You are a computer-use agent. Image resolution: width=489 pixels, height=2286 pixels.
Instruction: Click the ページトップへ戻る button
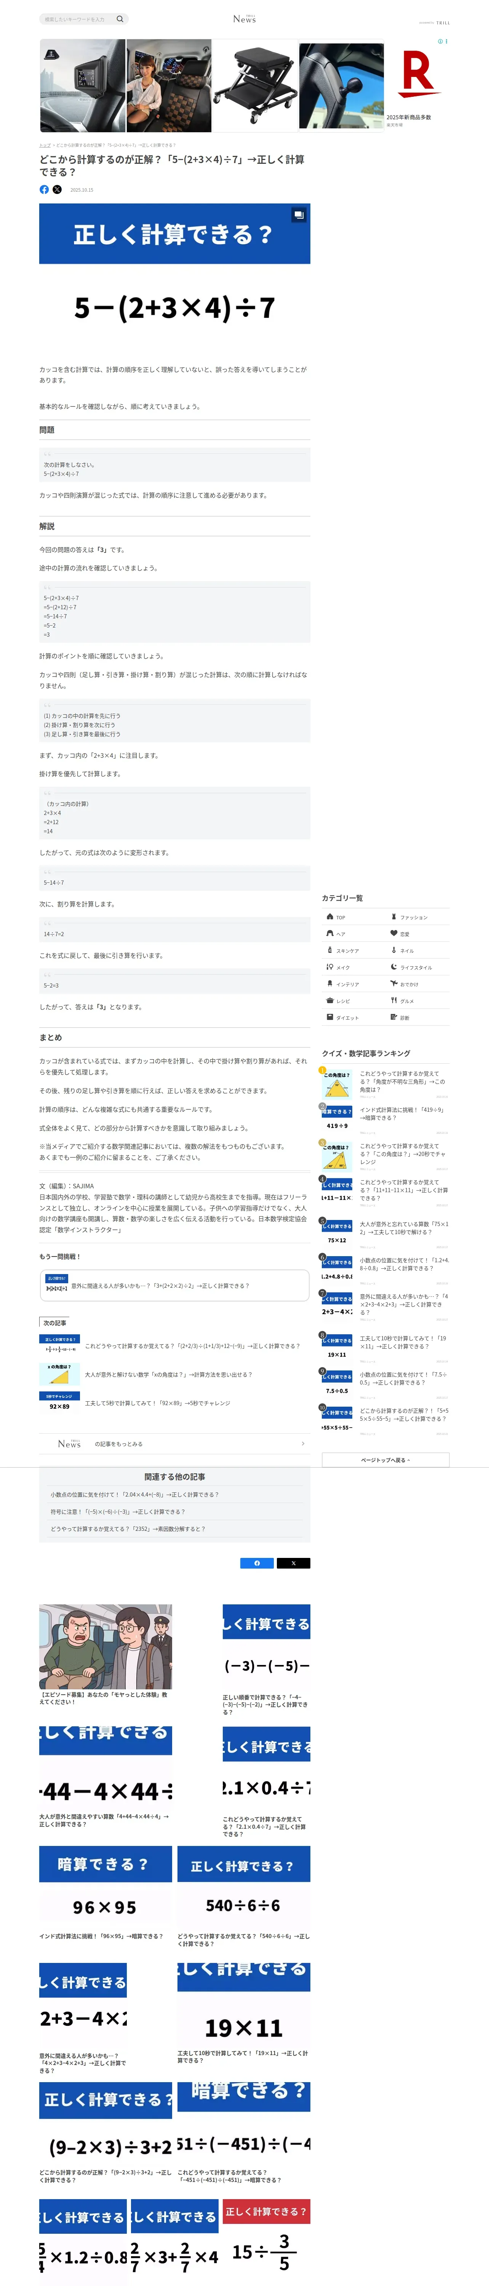pos(385,1460)
